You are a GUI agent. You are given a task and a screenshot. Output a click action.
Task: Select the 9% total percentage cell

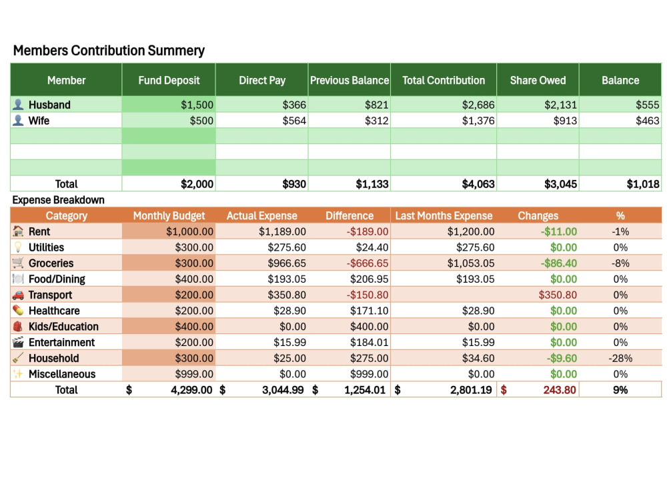coord(620,390)
